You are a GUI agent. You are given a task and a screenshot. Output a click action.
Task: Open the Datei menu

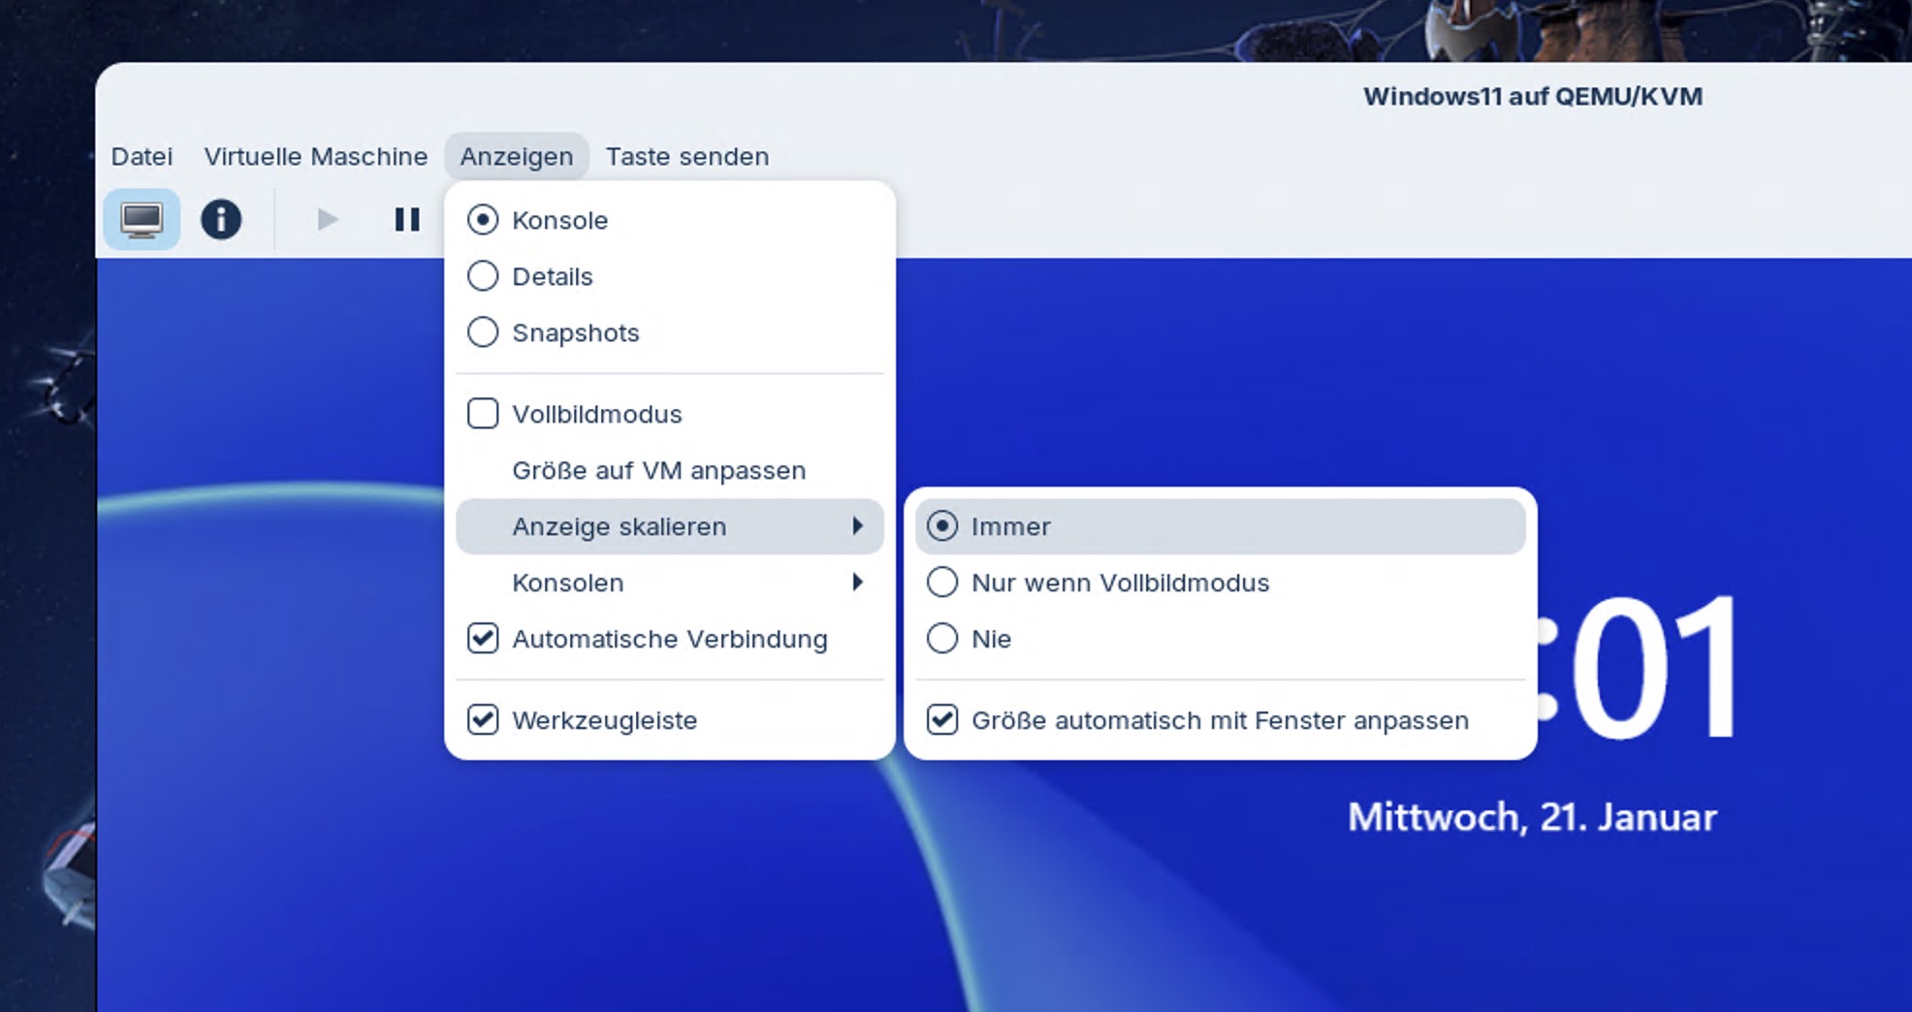142,156
